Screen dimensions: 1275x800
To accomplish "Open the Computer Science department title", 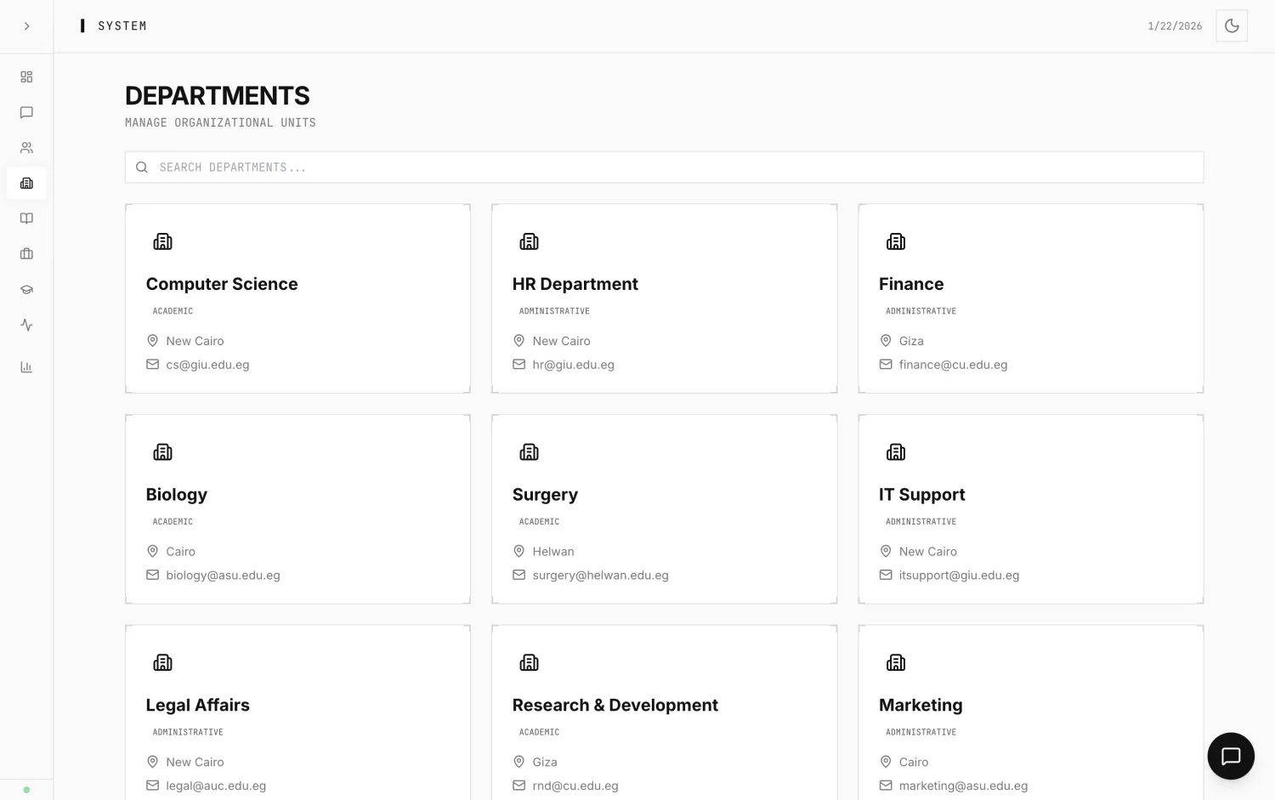I will (222, 284).
